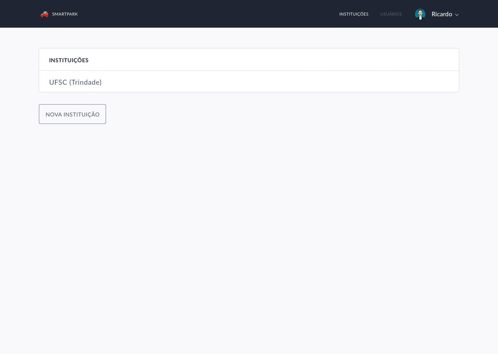Select the Instituições card header
Viewport: 498px width, 354px height.
249,60
